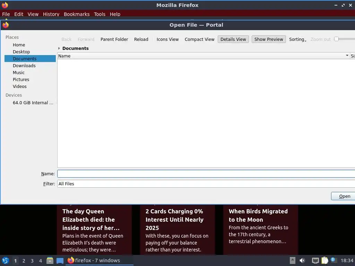Open the History menu
This screenshot has height=266, width=355.
coord(51,14)
